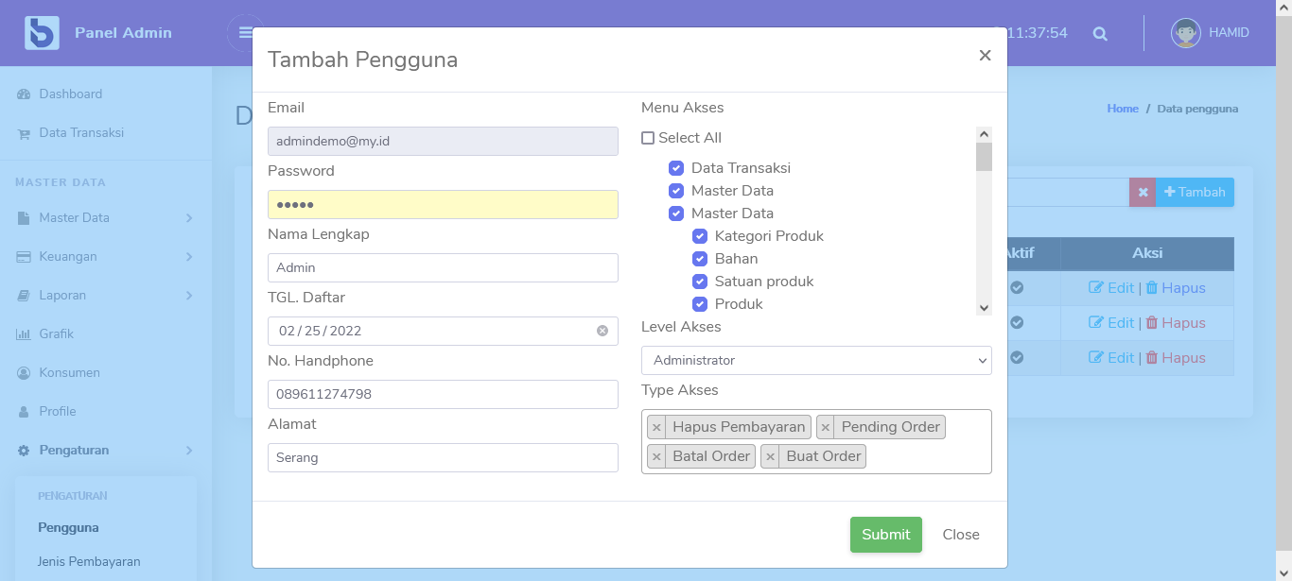Screen dimensions: 1292x581
Task: Open the Jenis Pembayaran submenu item
Action: 89,562
